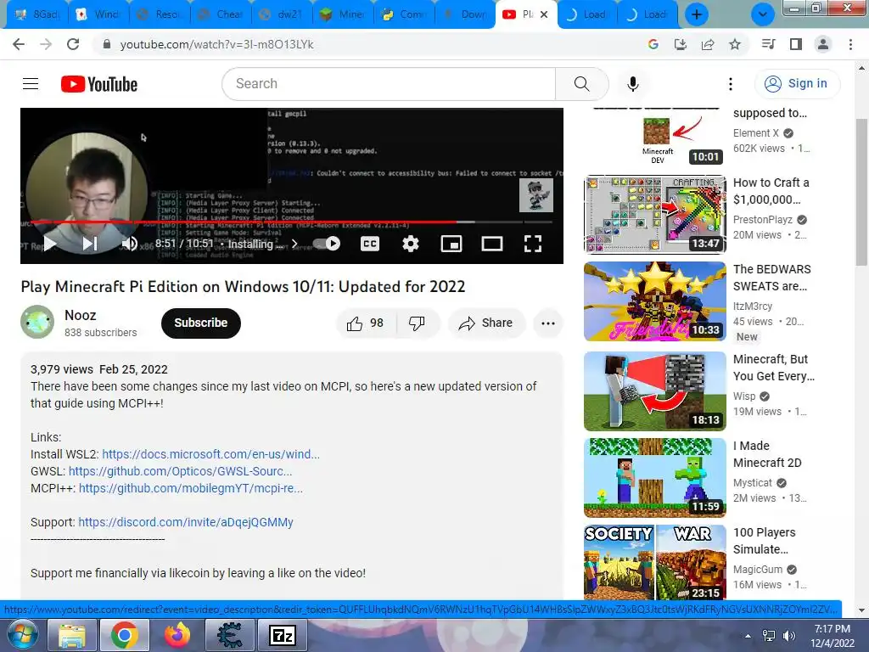Open Windows Start menu
Screen dimensions: 869x652
click(x=22, y=635)
